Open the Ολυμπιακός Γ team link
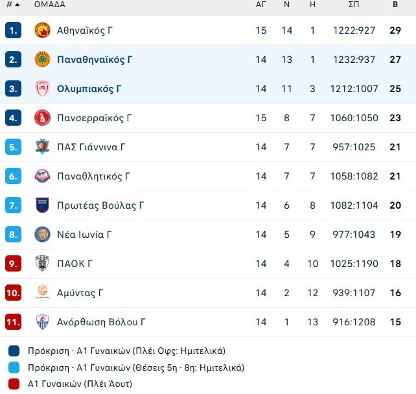Screen dimensions: 416x394 tap(89, 89)
